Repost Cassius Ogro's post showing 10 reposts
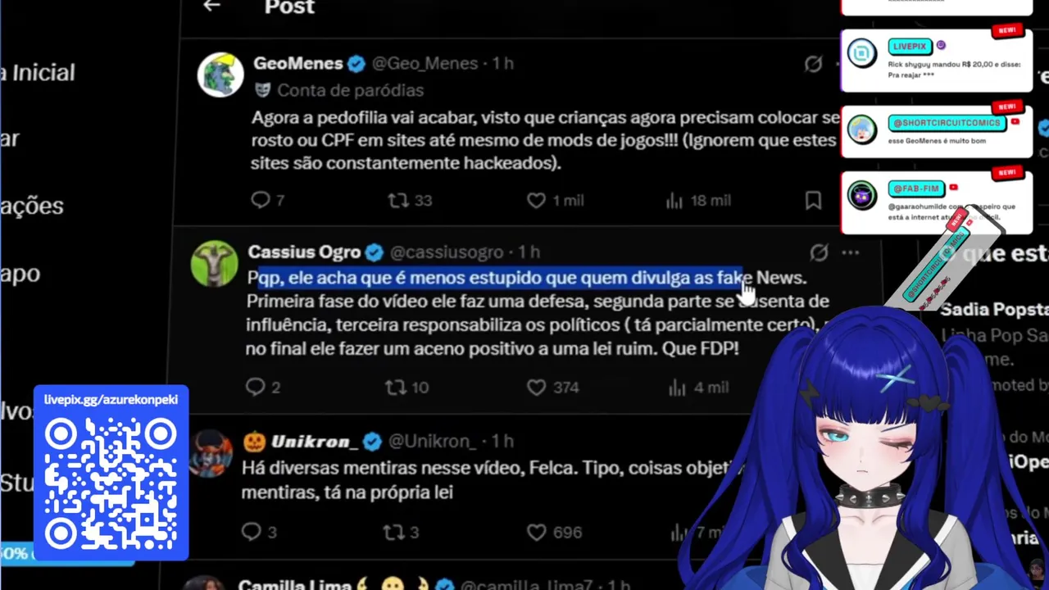The width and height of the screenshot is (1049, 590). (x=407, y=387)
